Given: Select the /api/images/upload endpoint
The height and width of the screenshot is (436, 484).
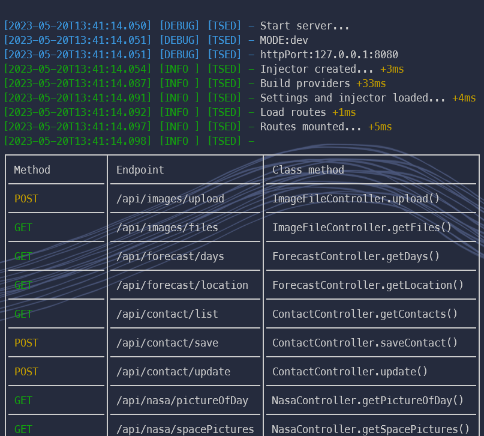Looking at the screenshot, I should click(170, 199).
